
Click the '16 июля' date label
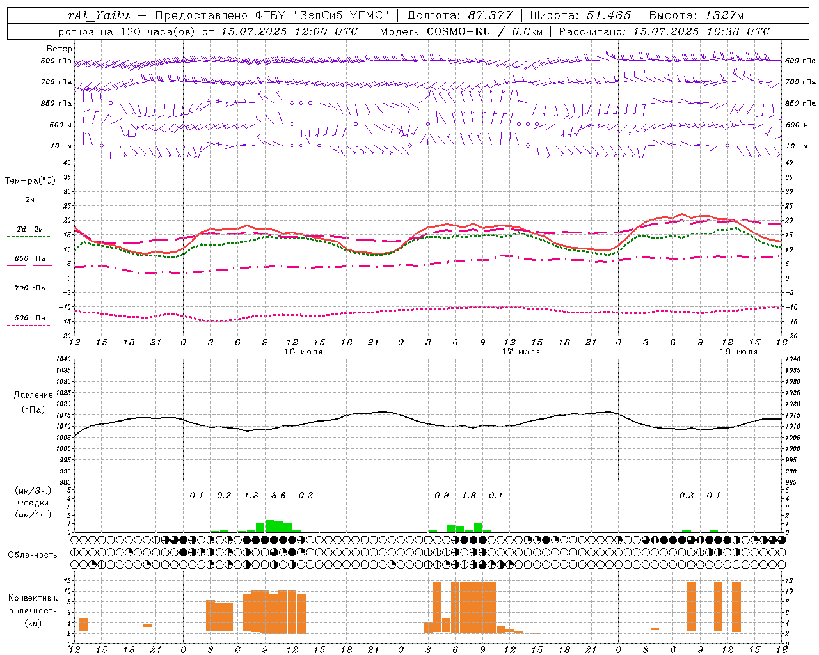point(303,352)
